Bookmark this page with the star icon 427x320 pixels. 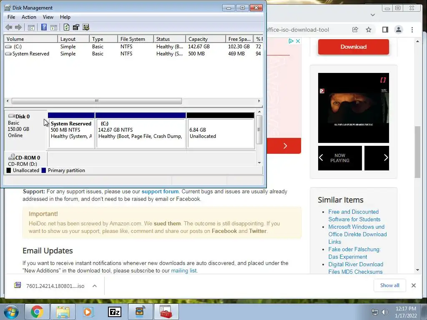[x=369, y=30]
